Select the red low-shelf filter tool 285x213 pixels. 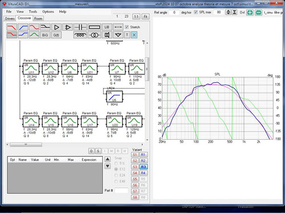coord(11,35)
